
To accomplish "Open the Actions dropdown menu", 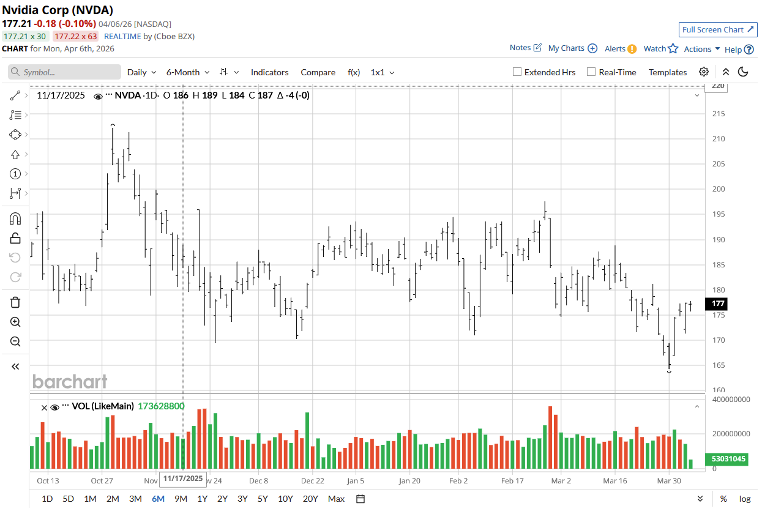I will click(x=702, y=49).
